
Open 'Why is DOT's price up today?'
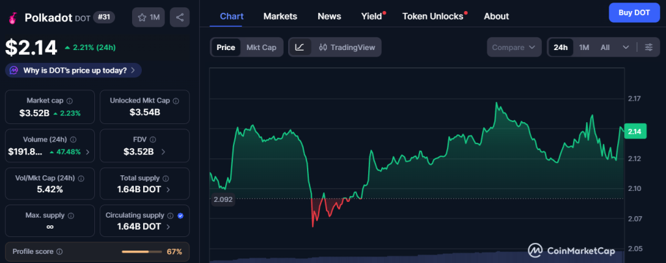click(x=73, y=70)
